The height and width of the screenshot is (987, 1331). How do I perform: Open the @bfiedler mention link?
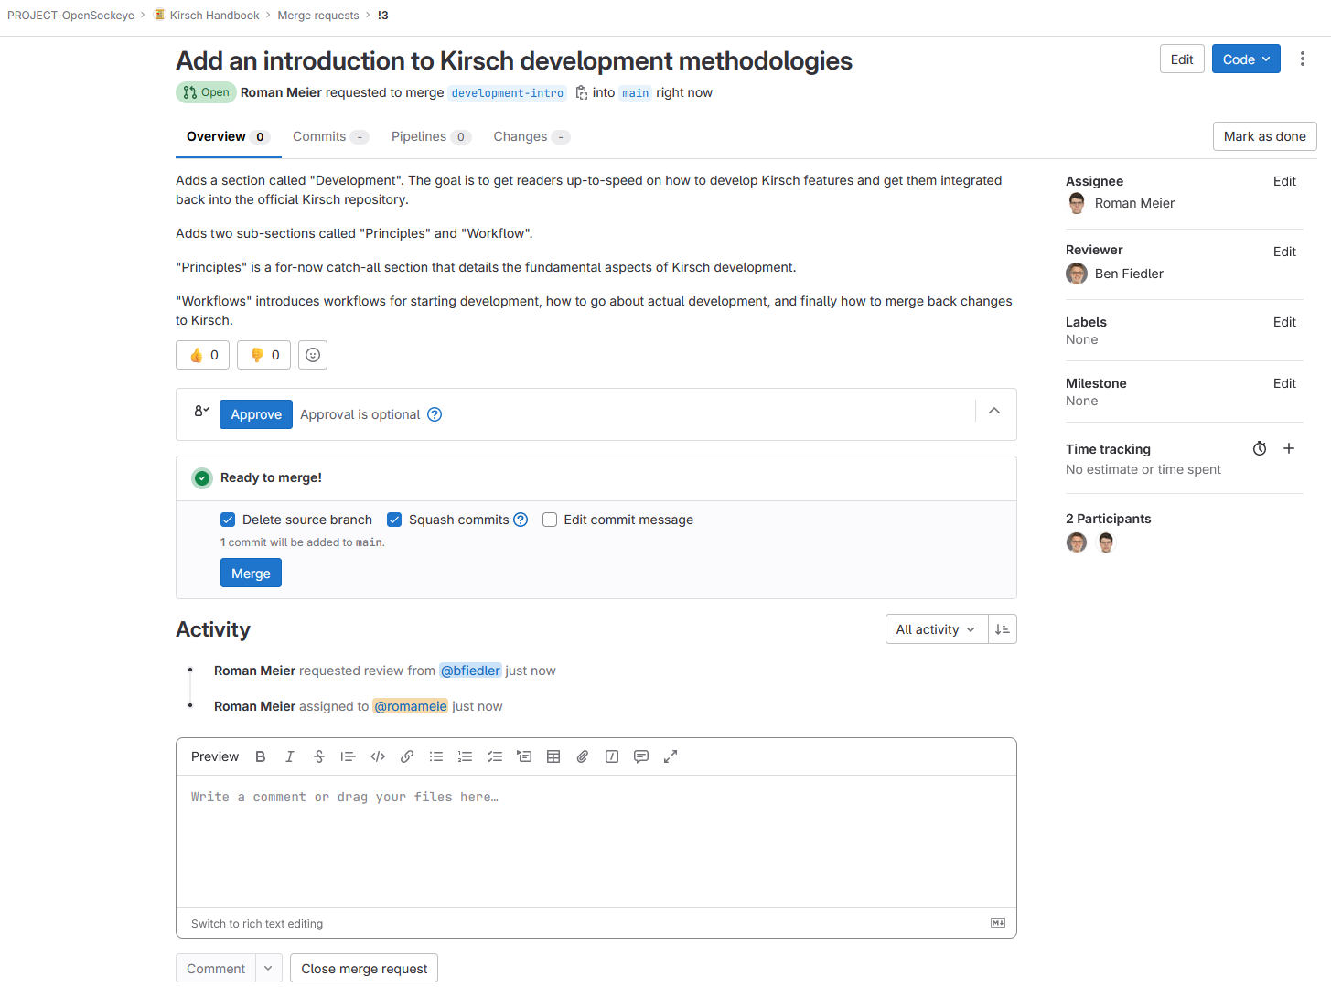pos(471,671)
